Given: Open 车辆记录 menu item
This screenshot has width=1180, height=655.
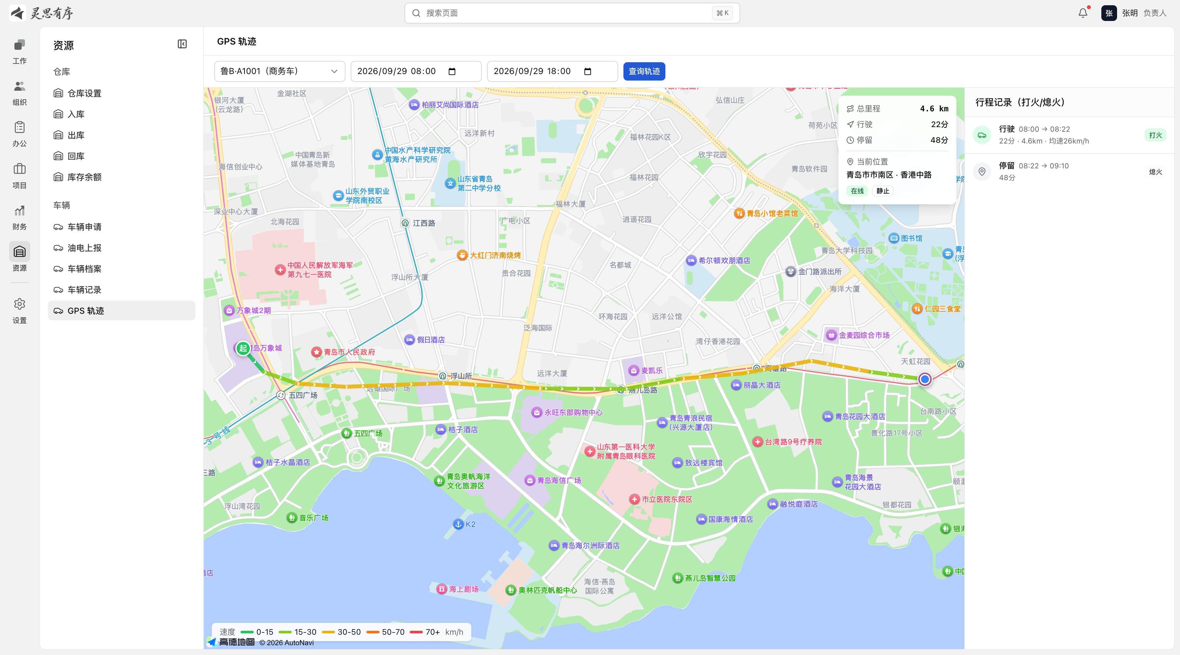Looking at the screenshot, I should click(x=121, y=290).
